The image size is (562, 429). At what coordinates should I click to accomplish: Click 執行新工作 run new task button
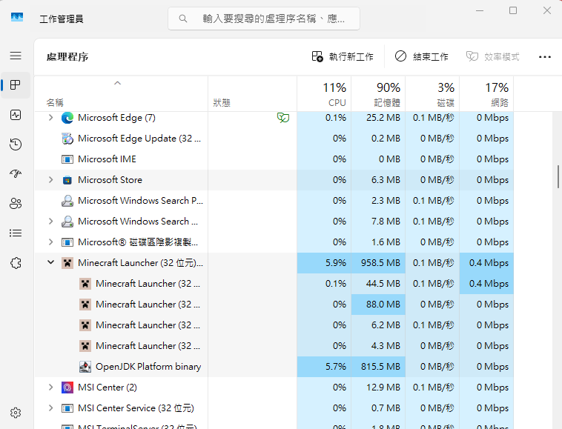coord(343,56)
